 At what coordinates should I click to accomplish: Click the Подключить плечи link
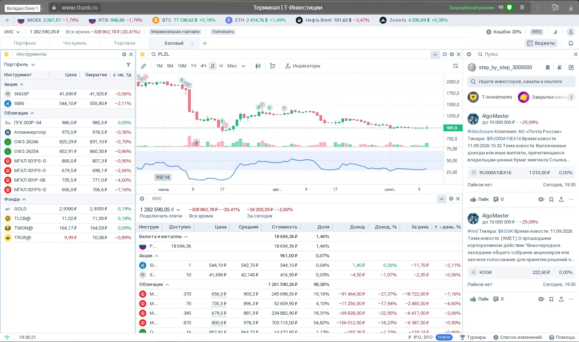click(x=161, y=216)
